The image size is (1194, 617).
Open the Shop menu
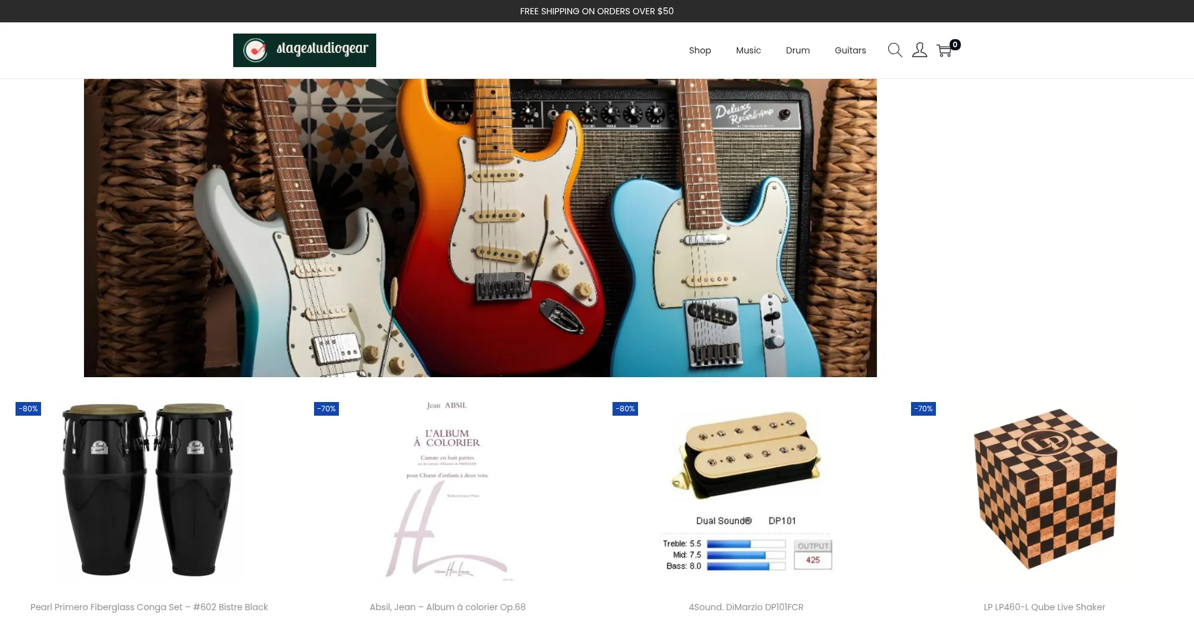click(700, 50)
